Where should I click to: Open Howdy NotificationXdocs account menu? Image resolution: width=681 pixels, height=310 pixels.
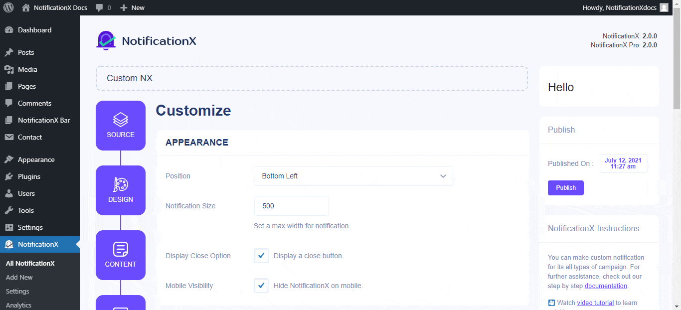(619, 7)
